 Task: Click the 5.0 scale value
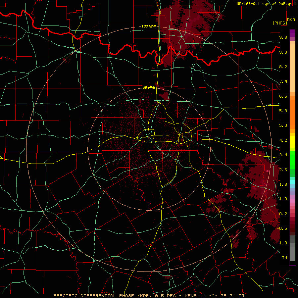(283, 125)
